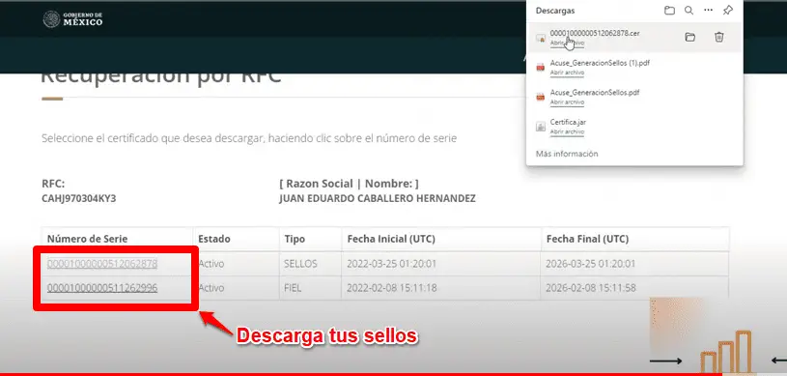Click the Fecha Final (UTC) column header
The image size is (787, 376).
click(x=587, y=239)
